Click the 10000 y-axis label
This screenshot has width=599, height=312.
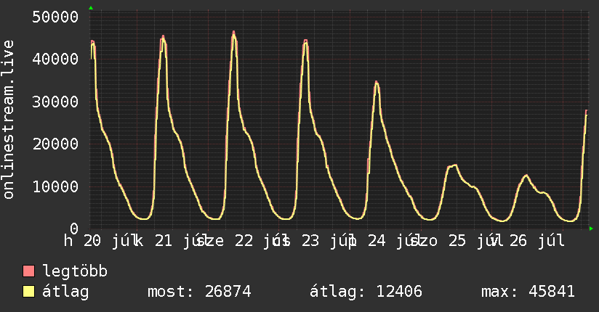pos(55,187)
